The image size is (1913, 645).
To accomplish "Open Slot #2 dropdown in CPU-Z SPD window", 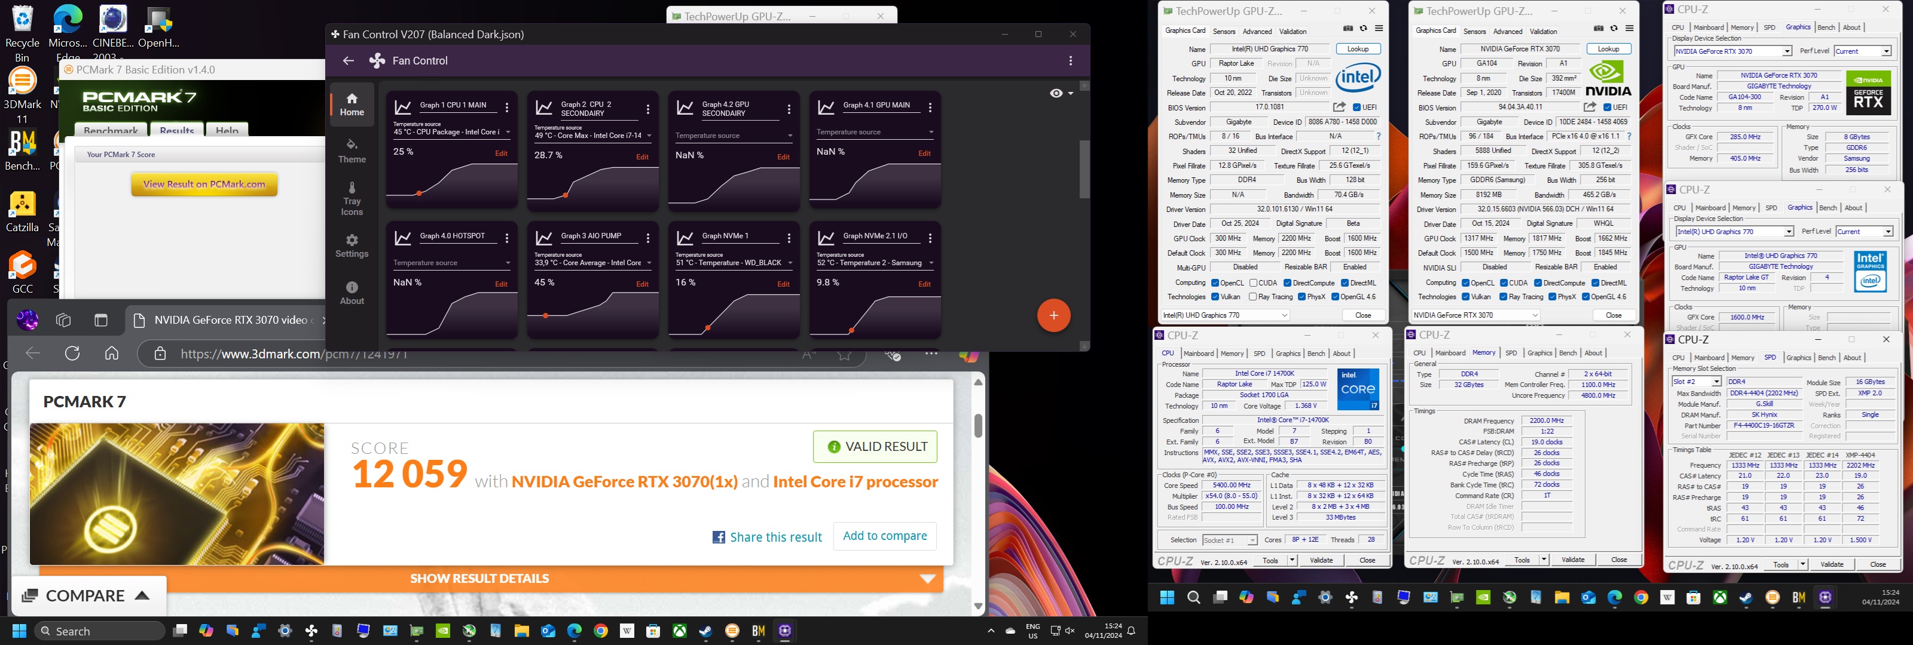I will (1696, 382).
